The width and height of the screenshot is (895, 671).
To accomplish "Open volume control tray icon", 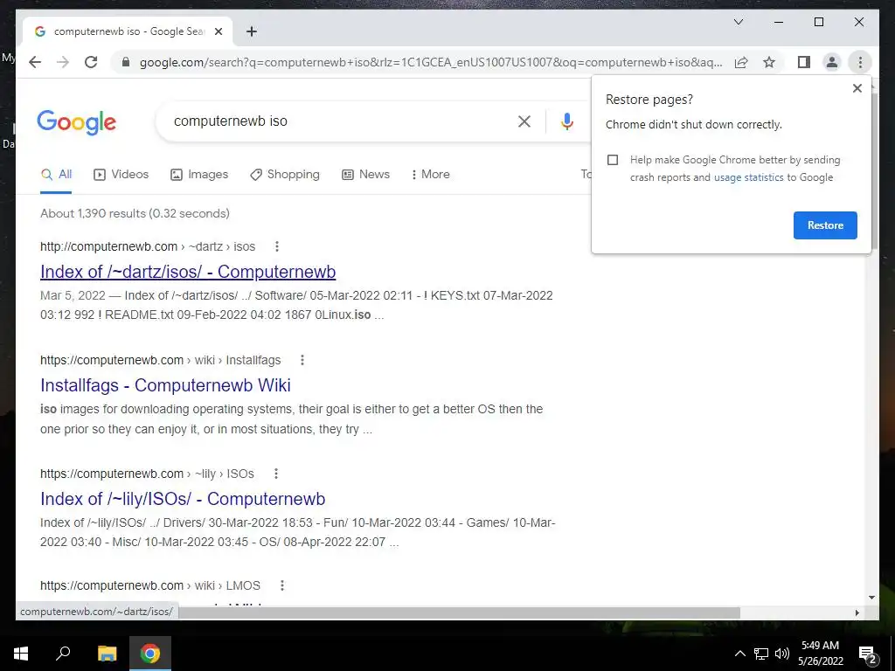I will pyautogui.click(x=782, y=654).
